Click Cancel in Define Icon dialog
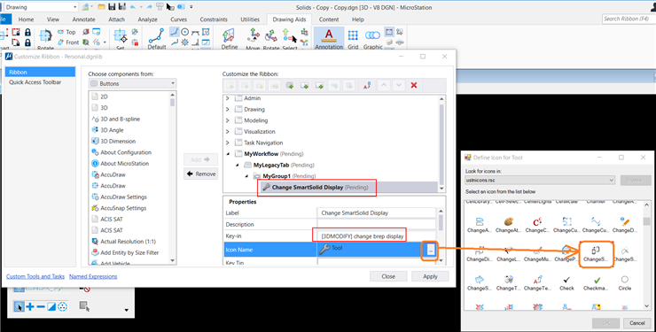656x332 pixels. point(636,323)
